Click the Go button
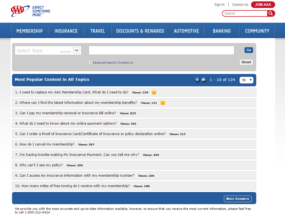The image size is (285, 223). pyautogui.click(x=249, y=50)
